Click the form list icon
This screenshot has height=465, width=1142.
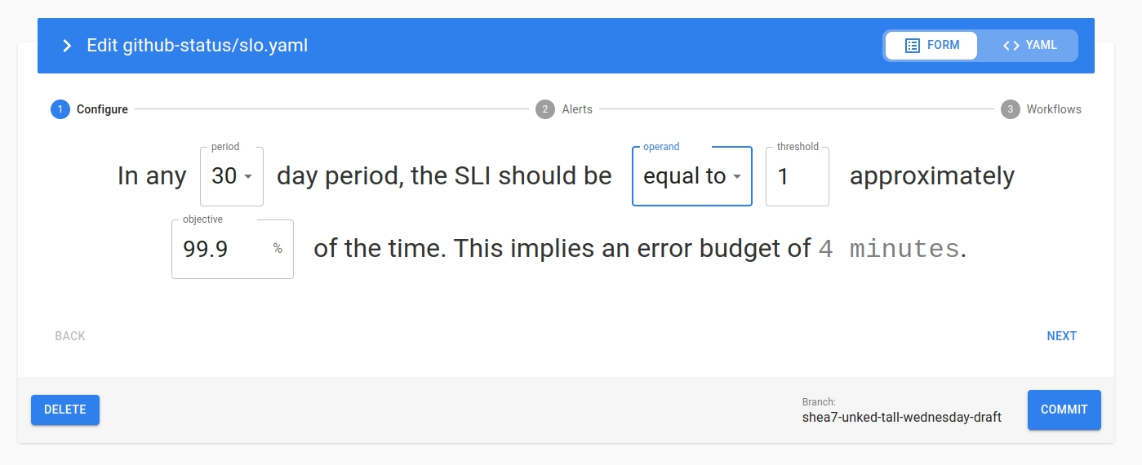click(913, 46)
